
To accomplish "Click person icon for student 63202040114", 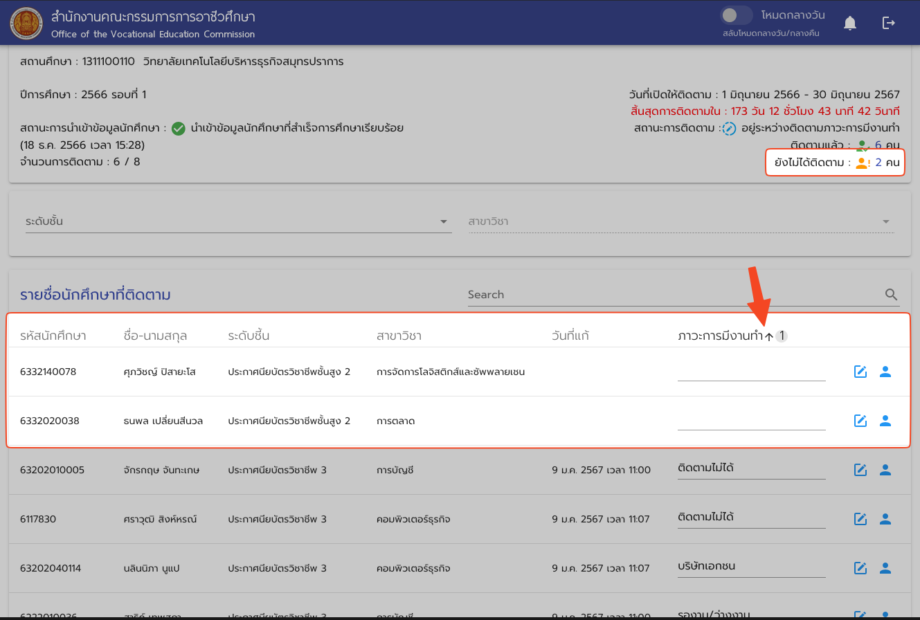I will [885, 568].
